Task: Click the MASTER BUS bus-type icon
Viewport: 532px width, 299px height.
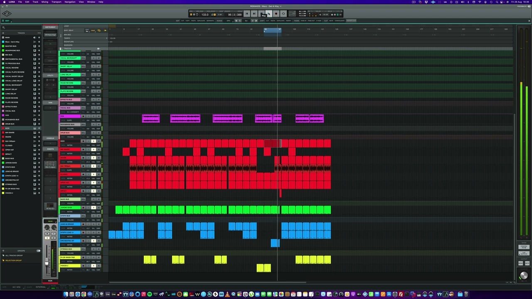Action: [x=34, y=46]
